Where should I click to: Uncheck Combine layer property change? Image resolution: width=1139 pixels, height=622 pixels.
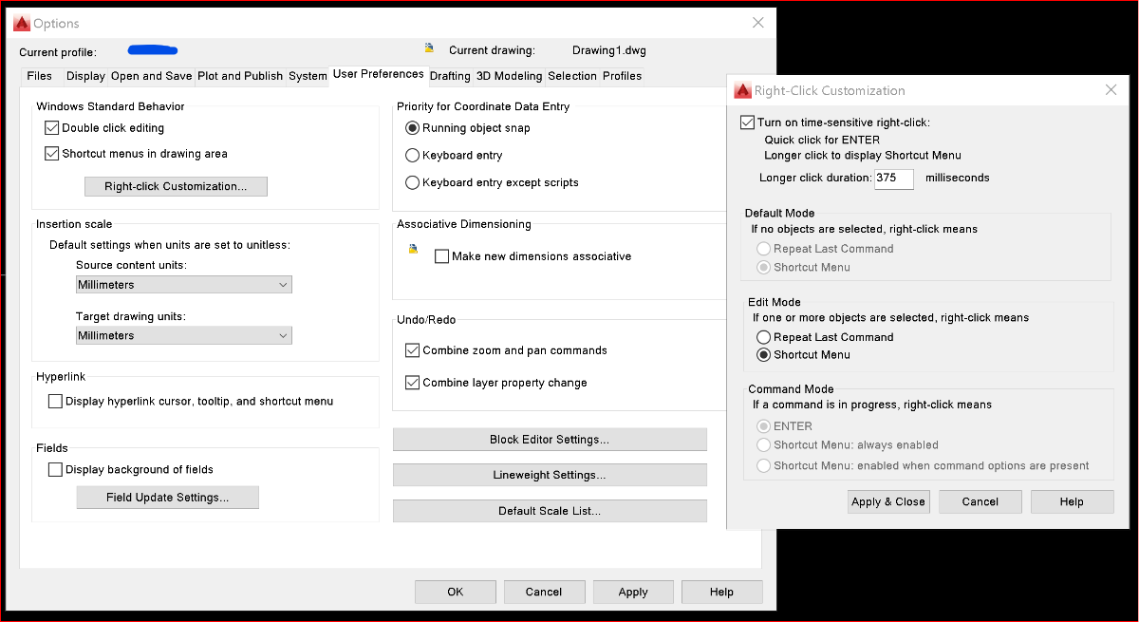click(x=412, y=383)
